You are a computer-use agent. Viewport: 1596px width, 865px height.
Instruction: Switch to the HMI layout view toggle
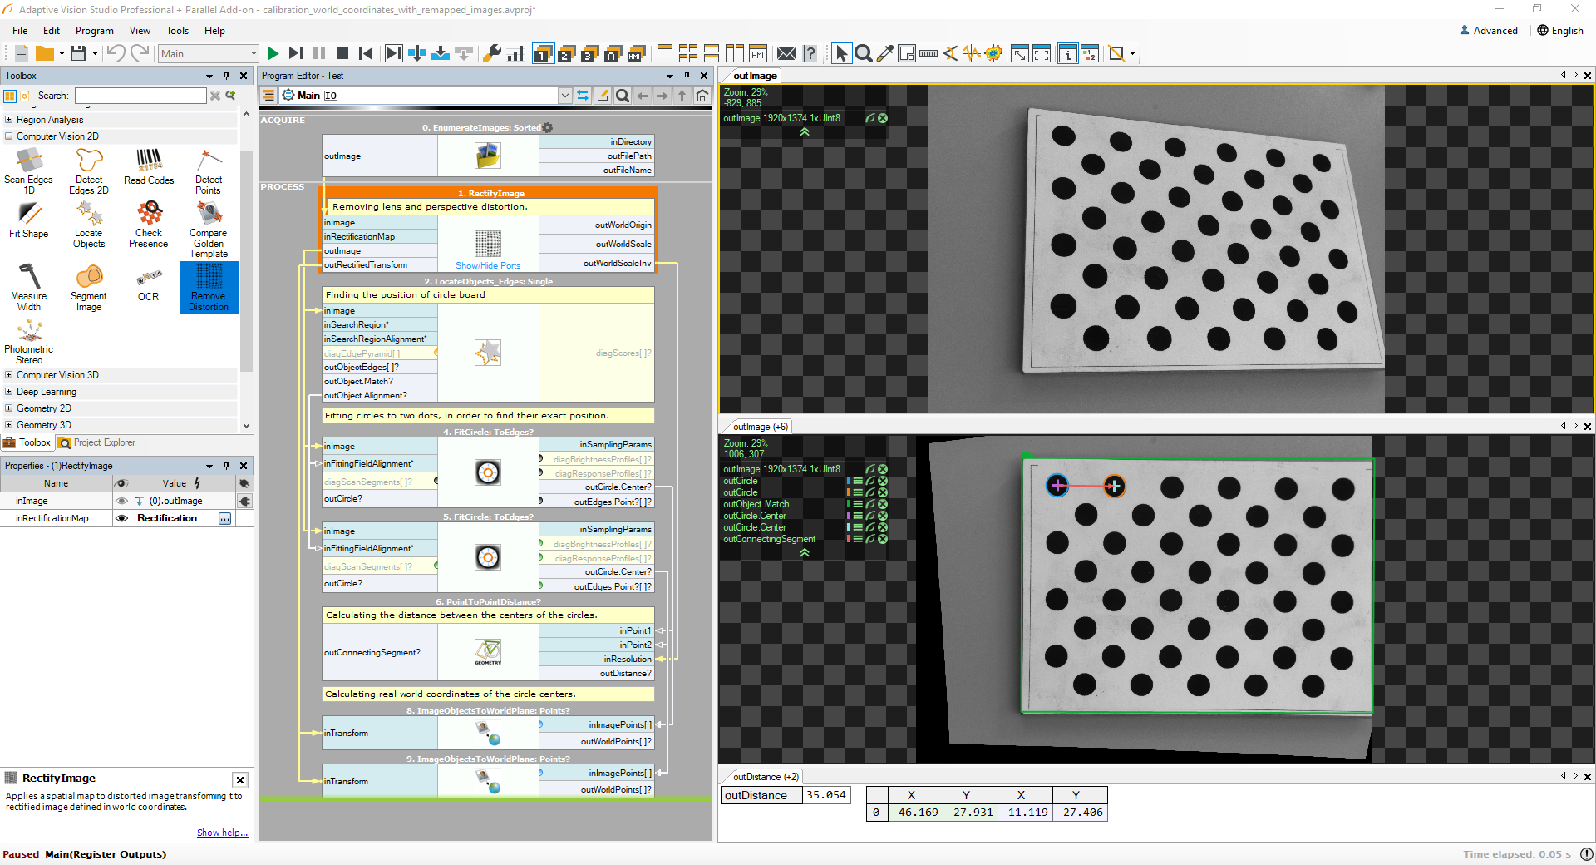(757, 53)
